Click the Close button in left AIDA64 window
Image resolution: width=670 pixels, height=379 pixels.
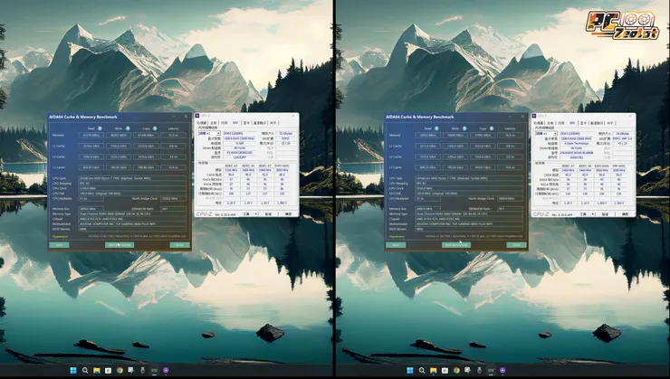(x=179, y=245)
